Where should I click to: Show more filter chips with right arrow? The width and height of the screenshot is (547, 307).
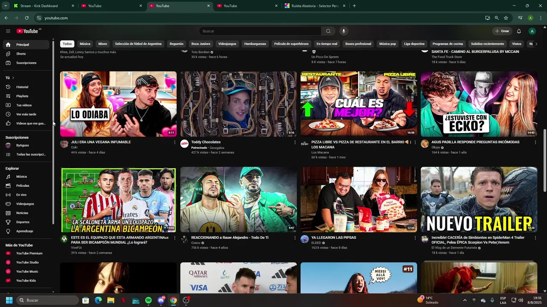[536, 44]
